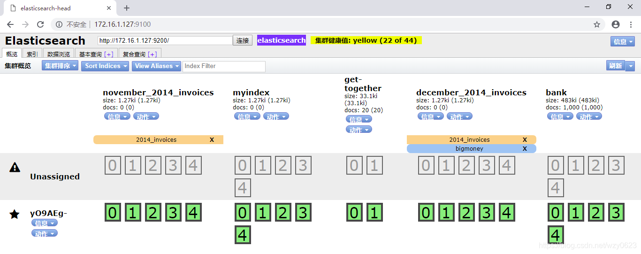Open the Chrome profile avatar icon
This screenshot has height=254, width=641.
click(x=616, y=24)
